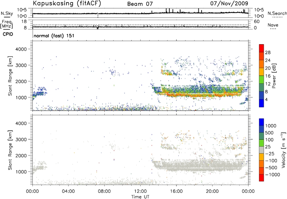Screen dimensions: 287x199
Task: Click the 'Kapuskasing (fitACF)' title text
Action: click(x=67, y=4)
